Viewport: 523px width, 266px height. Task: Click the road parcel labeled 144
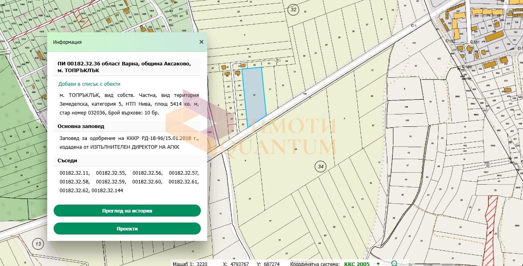click(x=305, y=94)
